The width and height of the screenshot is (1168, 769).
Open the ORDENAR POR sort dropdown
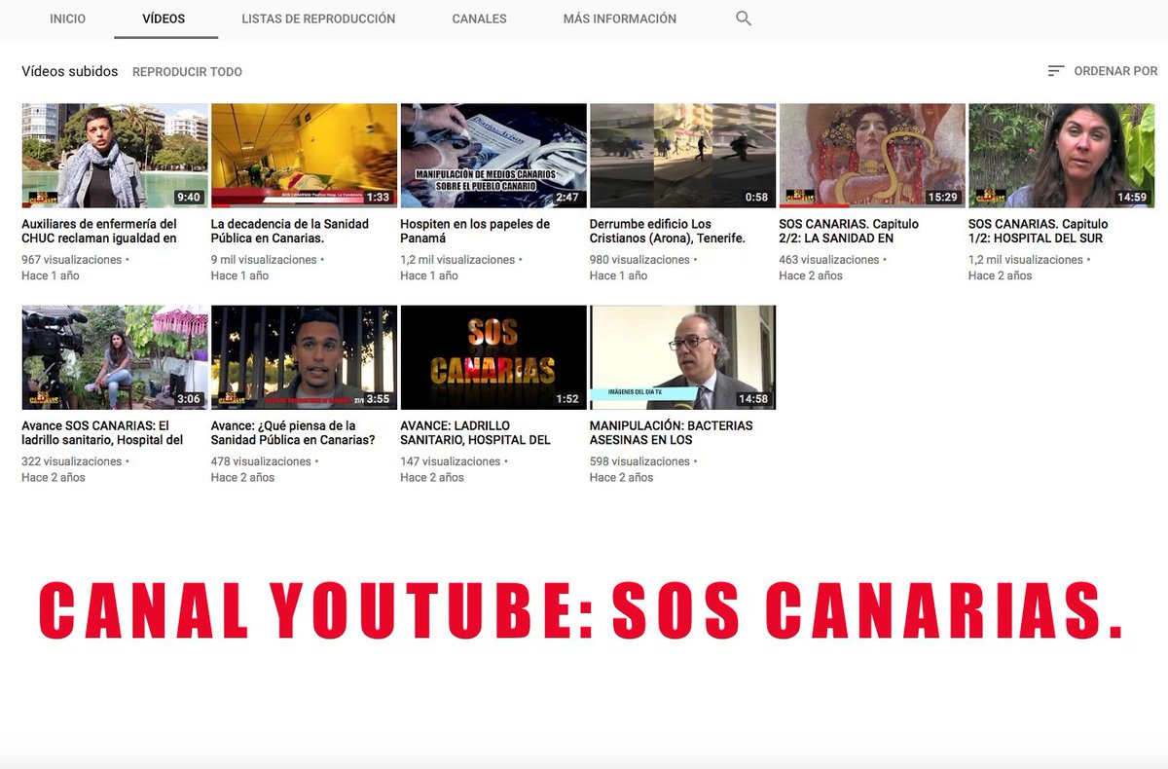1103,71
